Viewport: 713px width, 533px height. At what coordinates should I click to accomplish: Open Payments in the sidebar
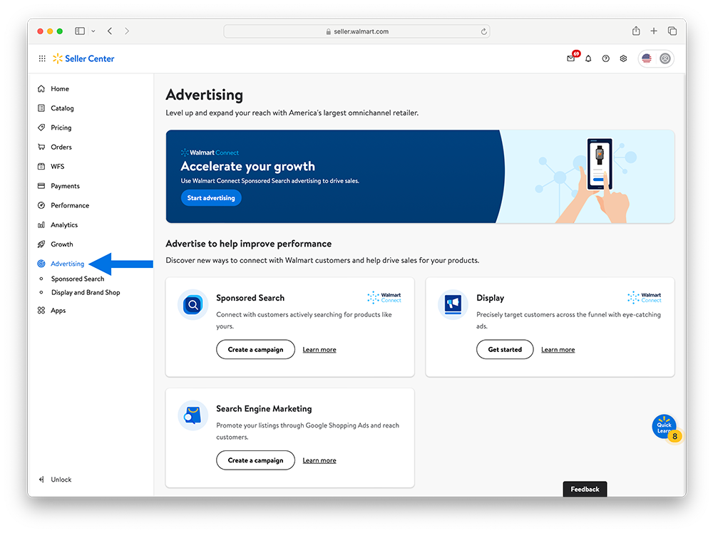[x=65, y=186]
